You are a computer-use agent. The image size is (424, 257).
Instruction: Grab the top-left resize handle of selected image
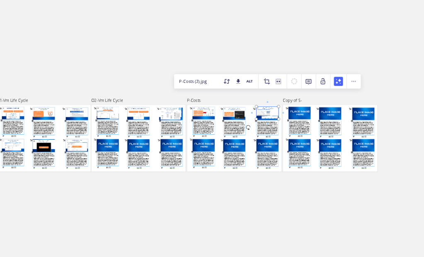tap(256, 107)
